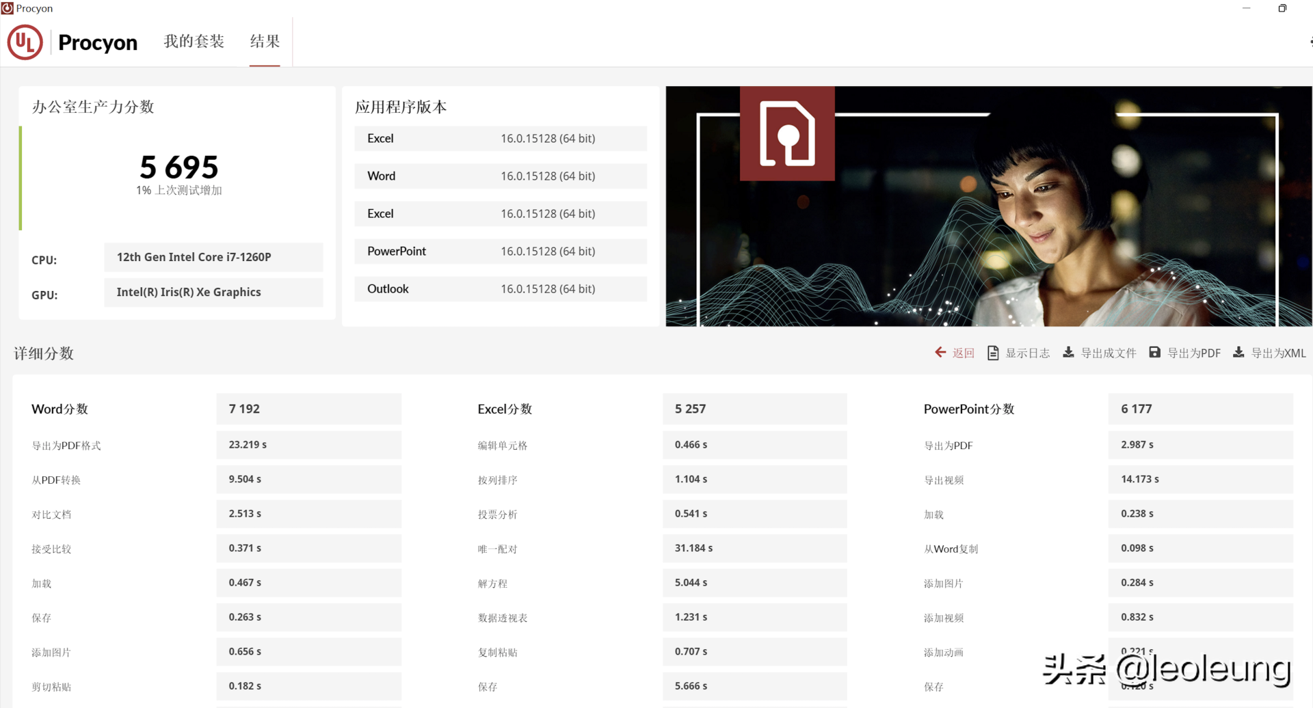The image size is (1313, 708).
Task: Click the 2.513 s value
Action: click(309, 514)
